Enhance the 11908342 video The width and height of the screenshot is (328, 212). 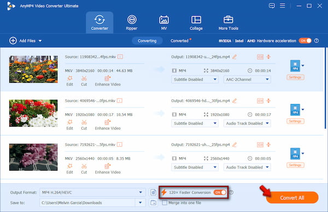108,81
